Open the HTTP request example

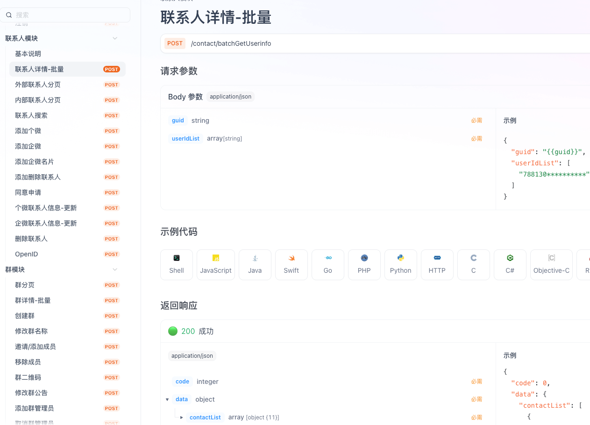pos(437,264)
